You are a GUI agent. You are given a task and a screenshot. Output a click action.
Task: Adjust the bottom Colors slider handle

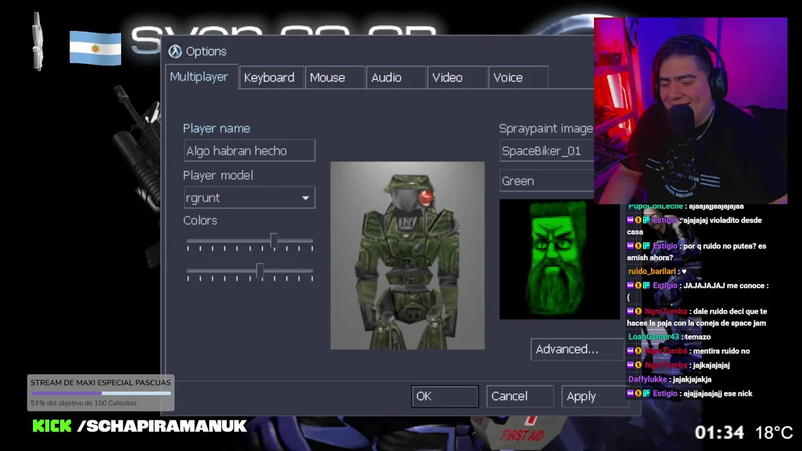(259, 271)
